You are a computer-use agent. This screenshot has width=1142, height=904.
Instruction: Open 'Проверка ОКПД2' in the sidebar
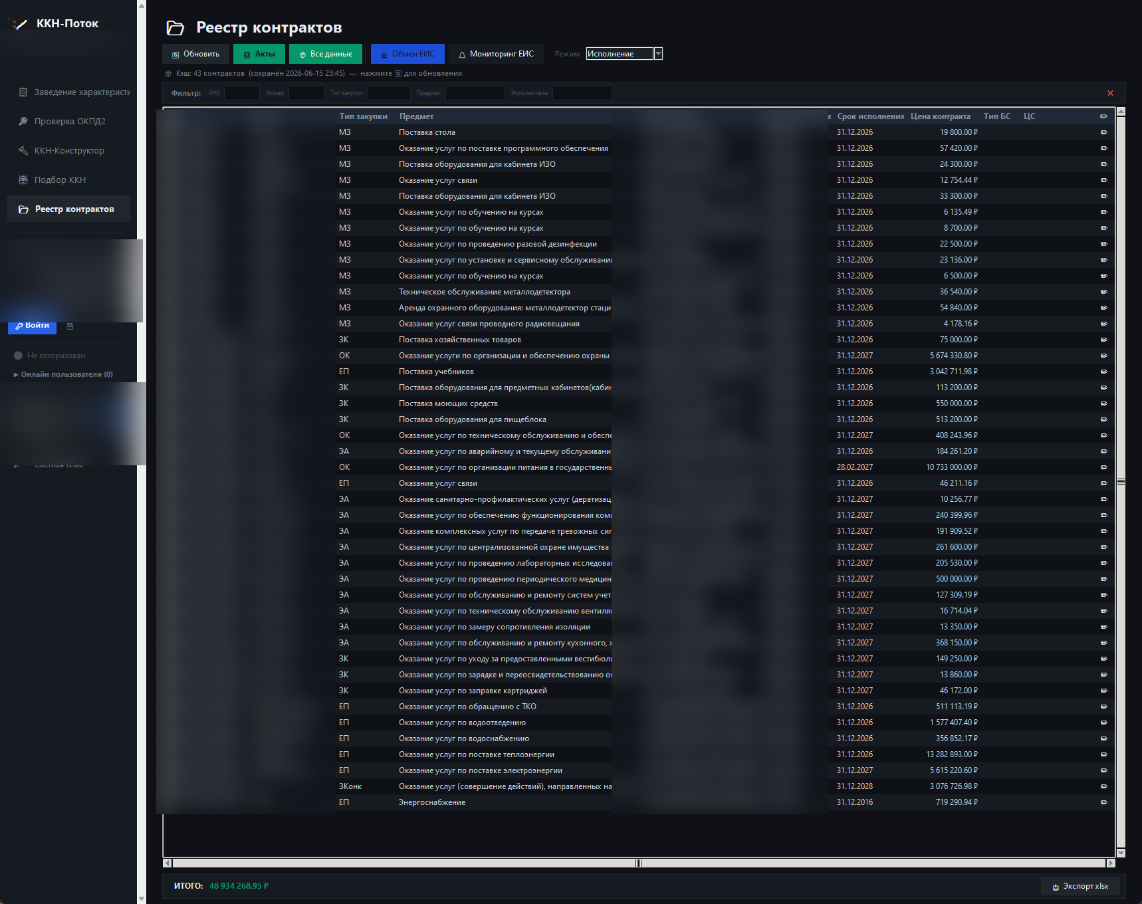coord(70,122)
